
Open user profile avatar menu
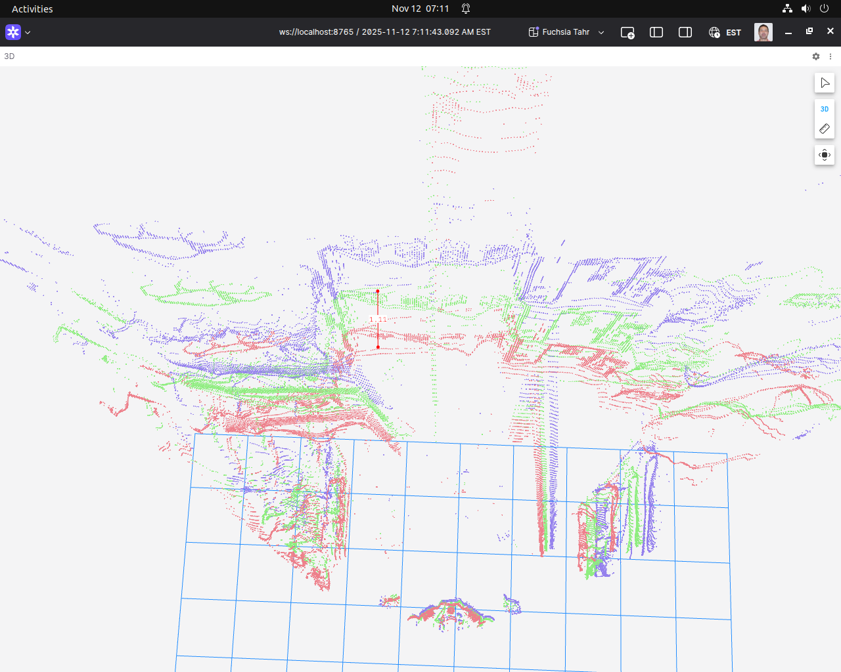[763, 32]
